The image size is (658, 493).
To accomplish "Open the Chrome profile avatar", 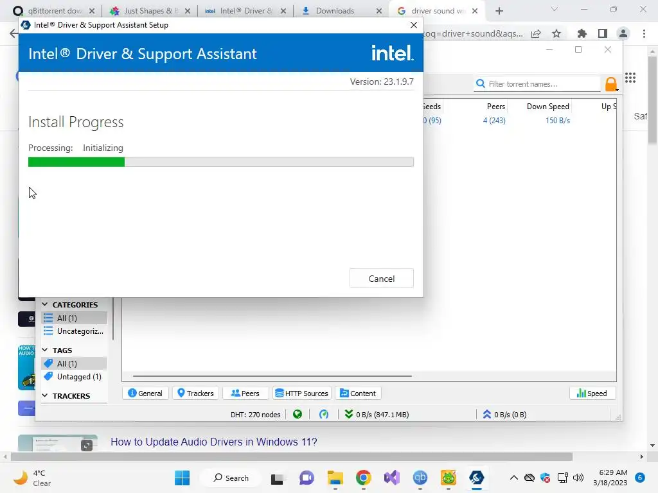I will coord(623,33).
